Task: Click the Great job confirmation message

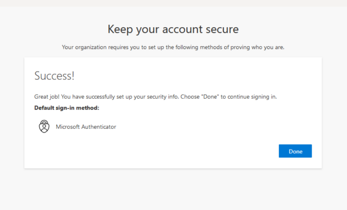Action: click(x=156, y=97)
